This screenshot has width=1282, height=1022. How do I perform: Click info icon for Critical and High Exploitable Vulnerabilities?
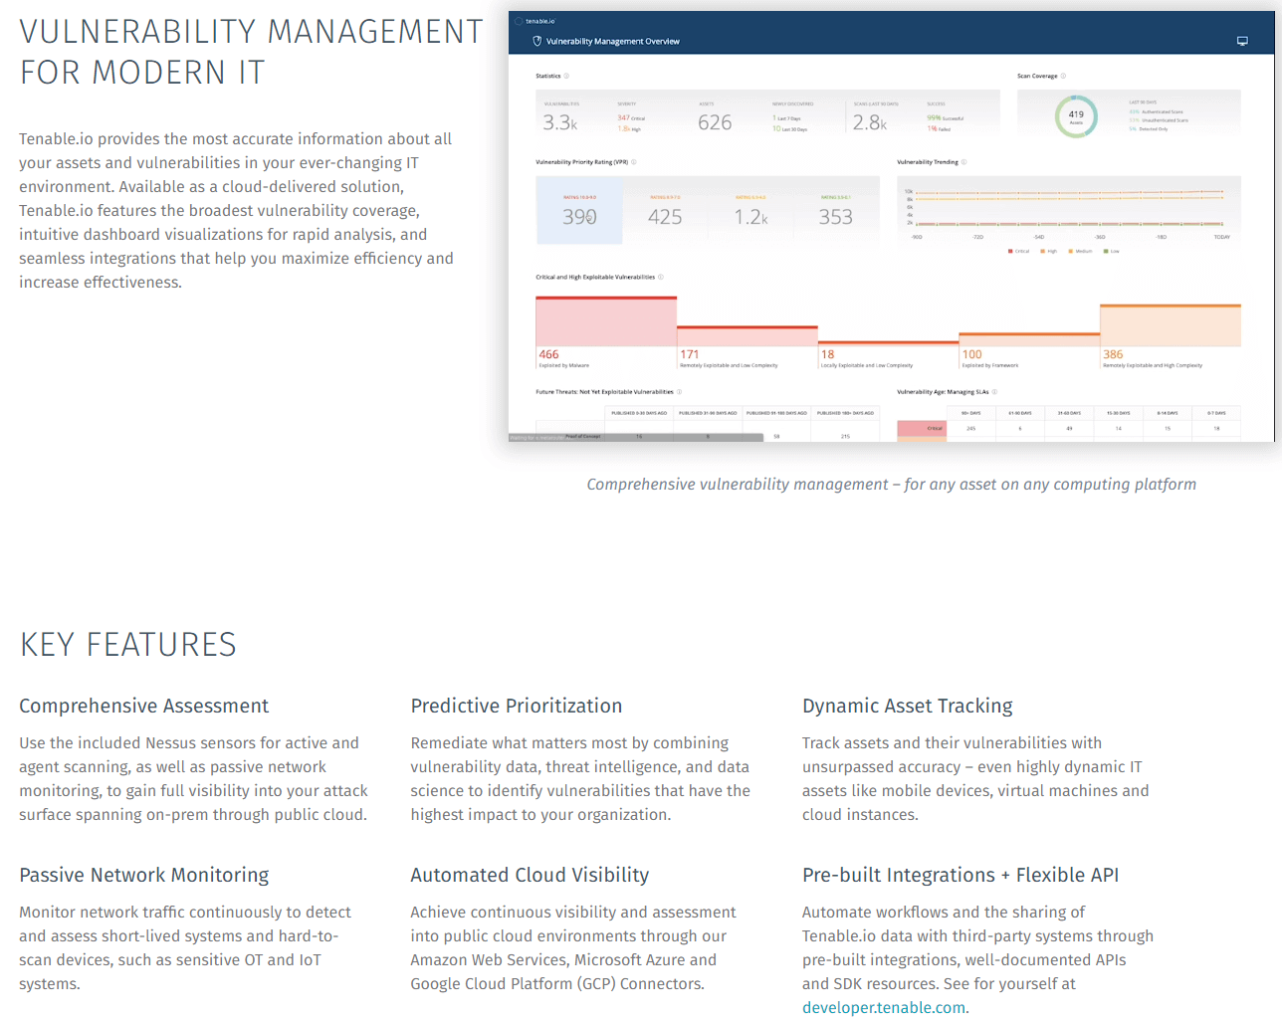click(661, 278)
